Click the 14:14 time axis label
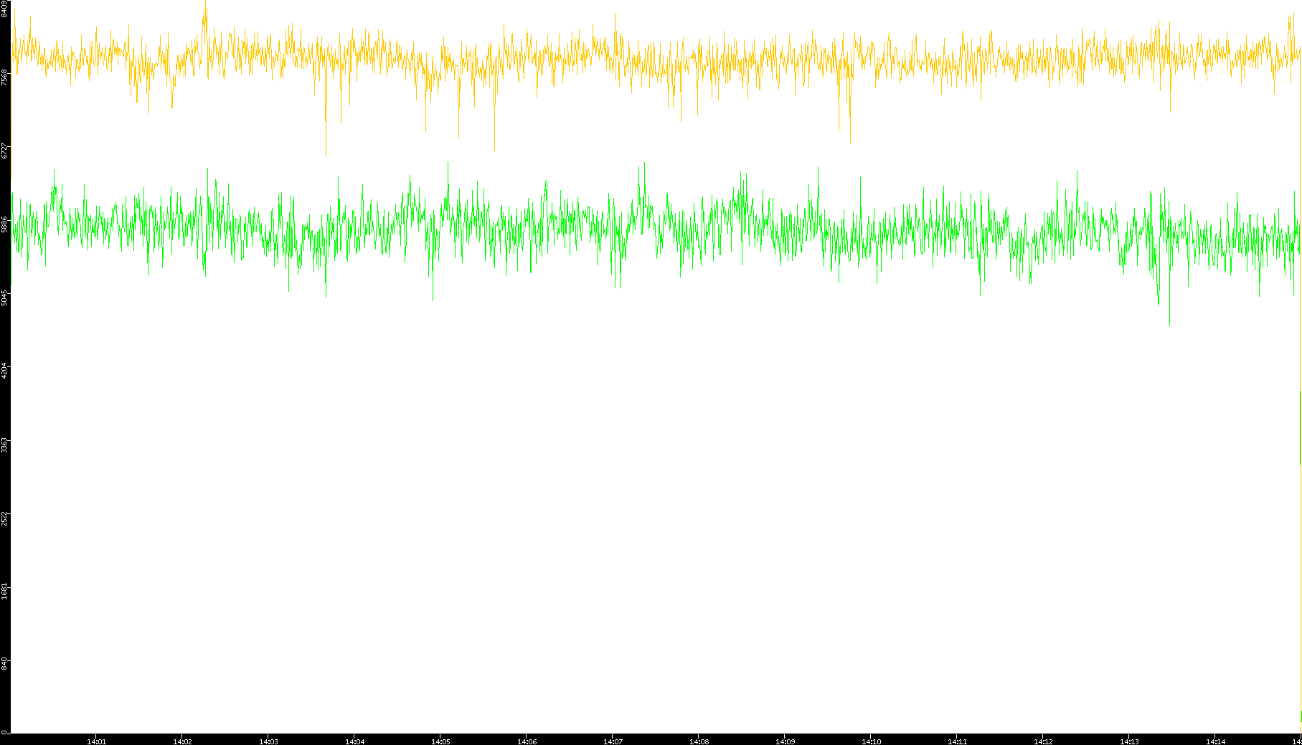Image resolution: width=1302 pixels, height=745 pixels. tap(1215, 741)
